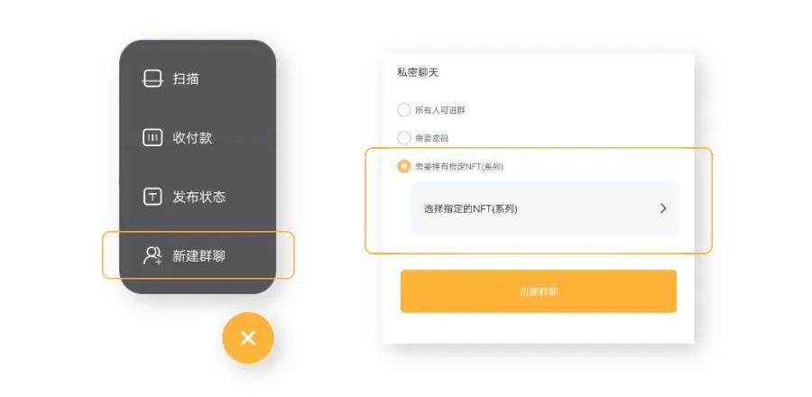The image size is (812, 397).
Task: Select the 所有人可进群 radio button
Action: pyautogui.click(x=403, y=110)
